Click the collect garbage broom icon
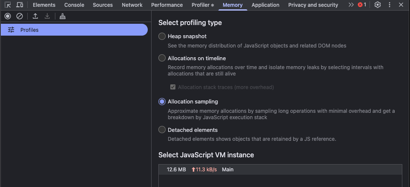This screenshot has height=187, width=410. (x=63, y=16)
